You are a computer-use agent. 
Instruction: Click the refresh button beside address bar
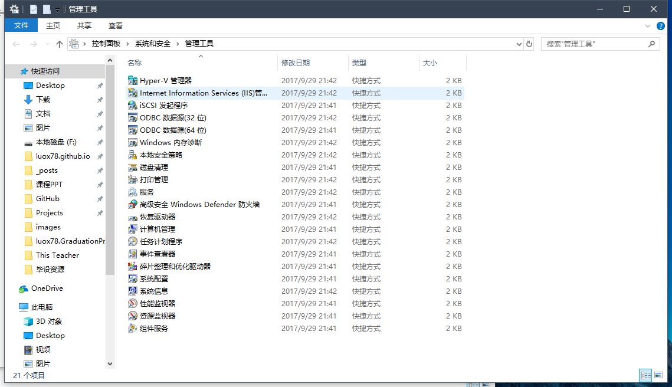529,44
